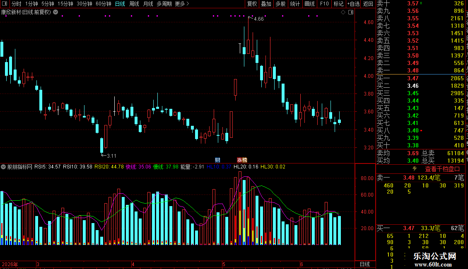Click the 买一 bid price 3.47
Image resolution: width=468 pixels, height=269 pixels.
(413, 78)
